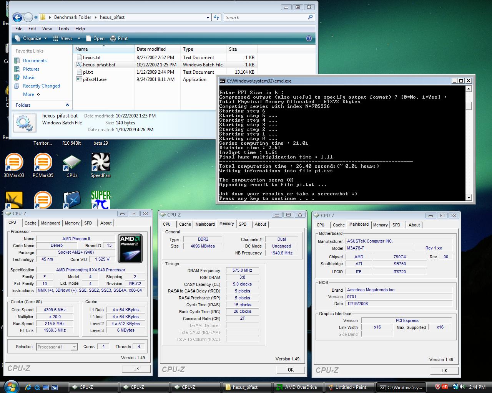The image size is (492, 393).
Task: Open the Super Pi desktop icon
Action: point(100,200)
